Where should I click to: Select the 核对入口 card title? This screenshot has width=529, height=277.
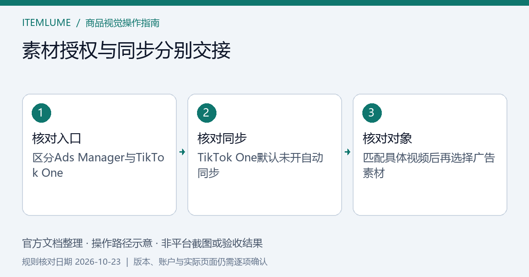[x=57, y=138]
